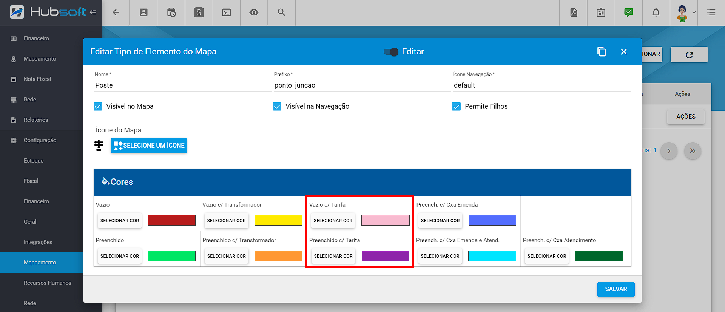Open the terminal console toolbar icon
The height and width of the screenshot is (312, 725).
[227, 12]
